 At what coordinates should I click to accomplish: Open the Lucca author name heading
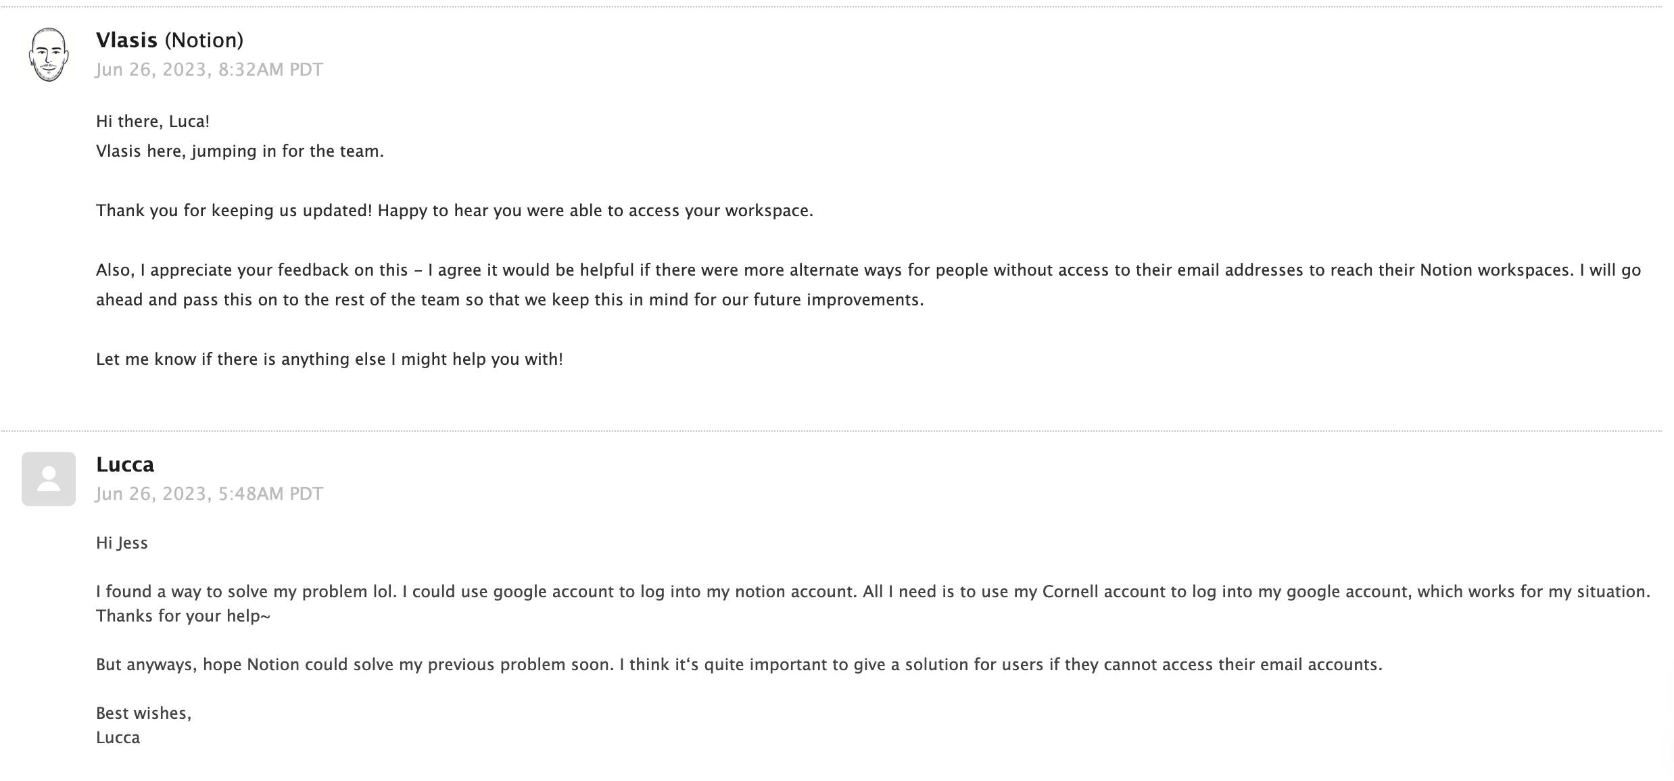(125, 465)
